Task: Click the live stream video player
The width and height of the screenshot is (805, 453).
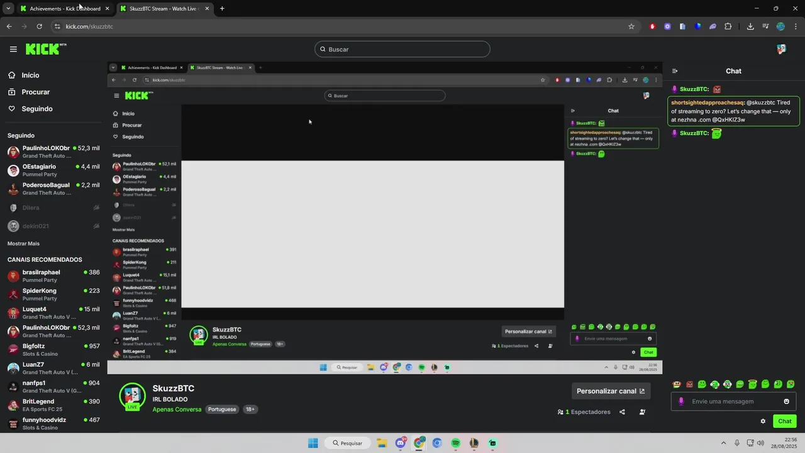Action: [384, 218]
